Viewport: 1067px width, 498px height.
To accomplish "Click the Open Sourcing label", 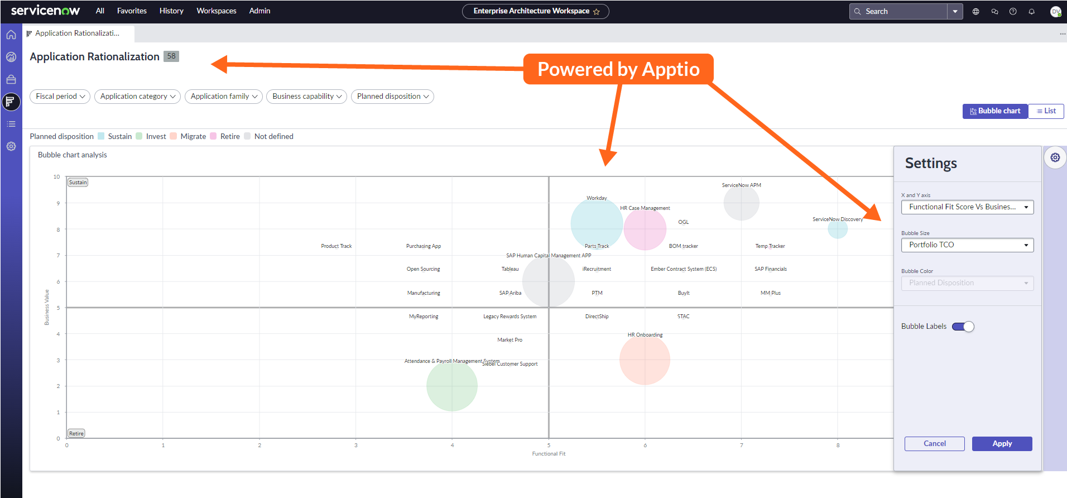I will [x=424, y=269].
